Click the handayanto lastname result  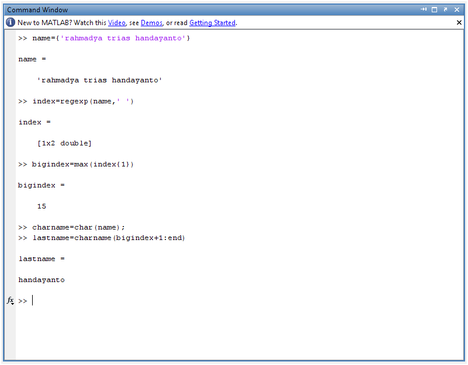point(41,280)
